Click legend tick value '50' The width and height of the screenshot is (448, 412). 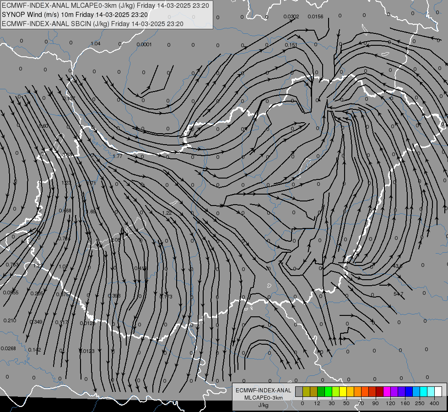[346, 403]
